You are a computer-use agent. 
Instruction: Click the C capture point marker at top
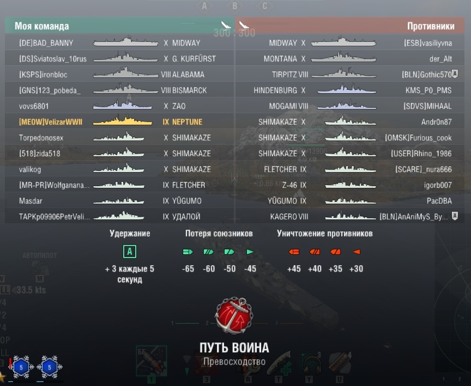[x=264, y=6]
